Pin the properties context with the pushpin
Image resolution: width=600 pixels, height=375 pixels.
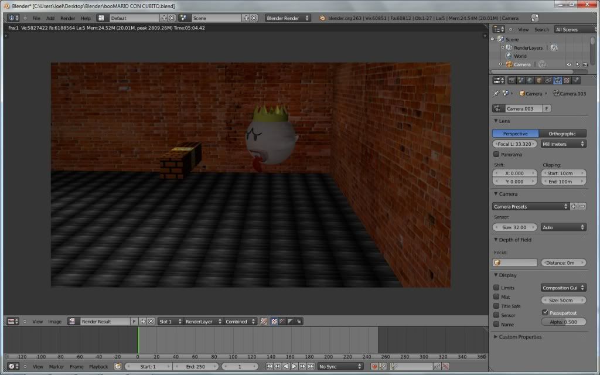pos(496,93)
